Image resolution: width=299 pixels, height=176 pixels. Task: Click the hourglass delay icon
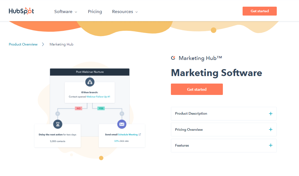pyautogui.click(x=58, y=124)
